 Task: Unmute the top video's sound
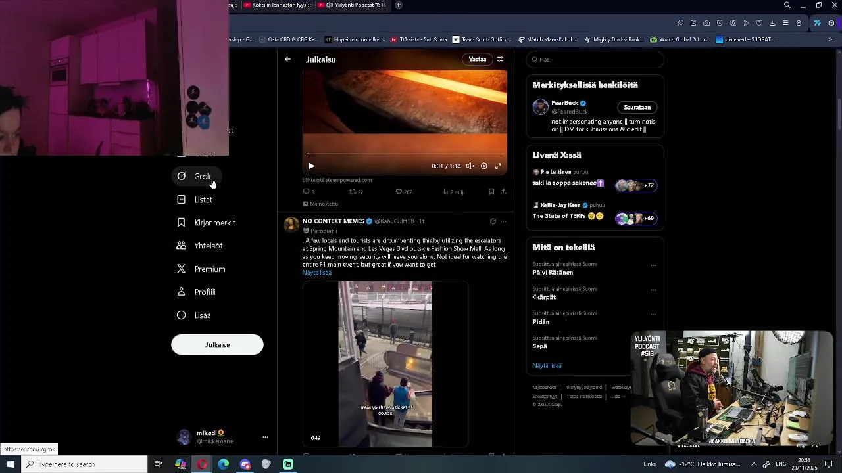tap(470, 166)
